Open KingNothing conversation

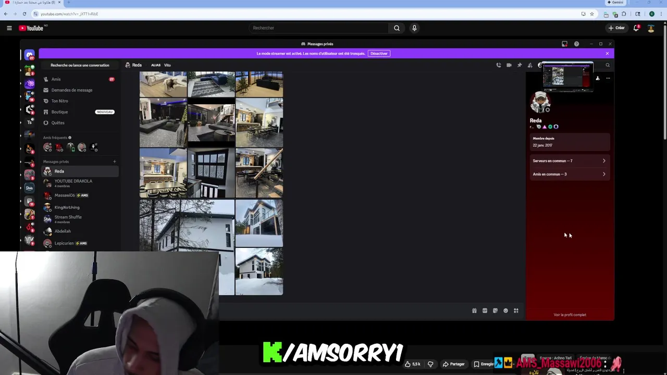pyautogui.click(x=80, y=207)
